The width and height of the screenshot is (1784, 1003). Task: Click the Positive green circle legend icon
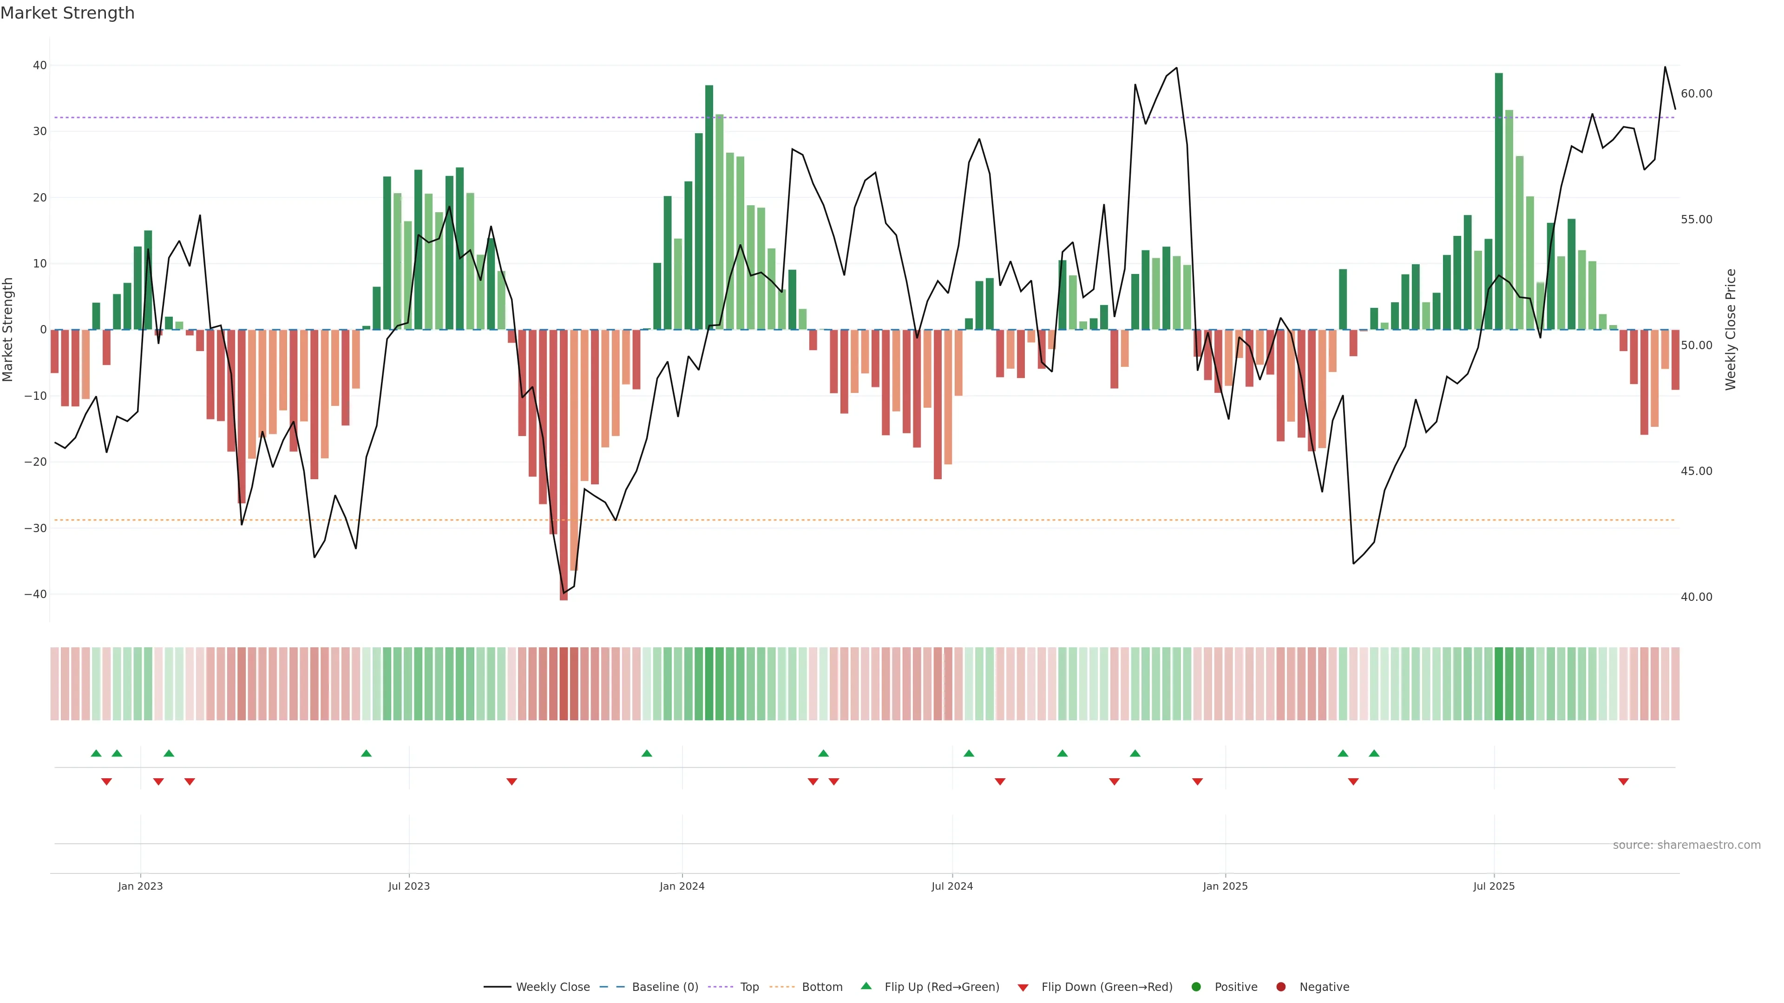tap(1196, 986)
